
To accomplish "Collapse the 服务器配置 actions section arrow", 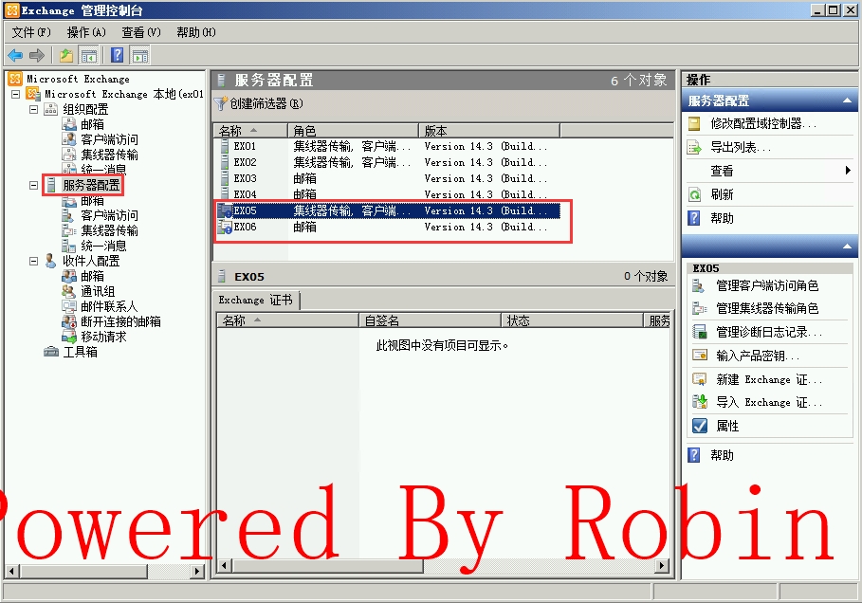I will point(847,100).
